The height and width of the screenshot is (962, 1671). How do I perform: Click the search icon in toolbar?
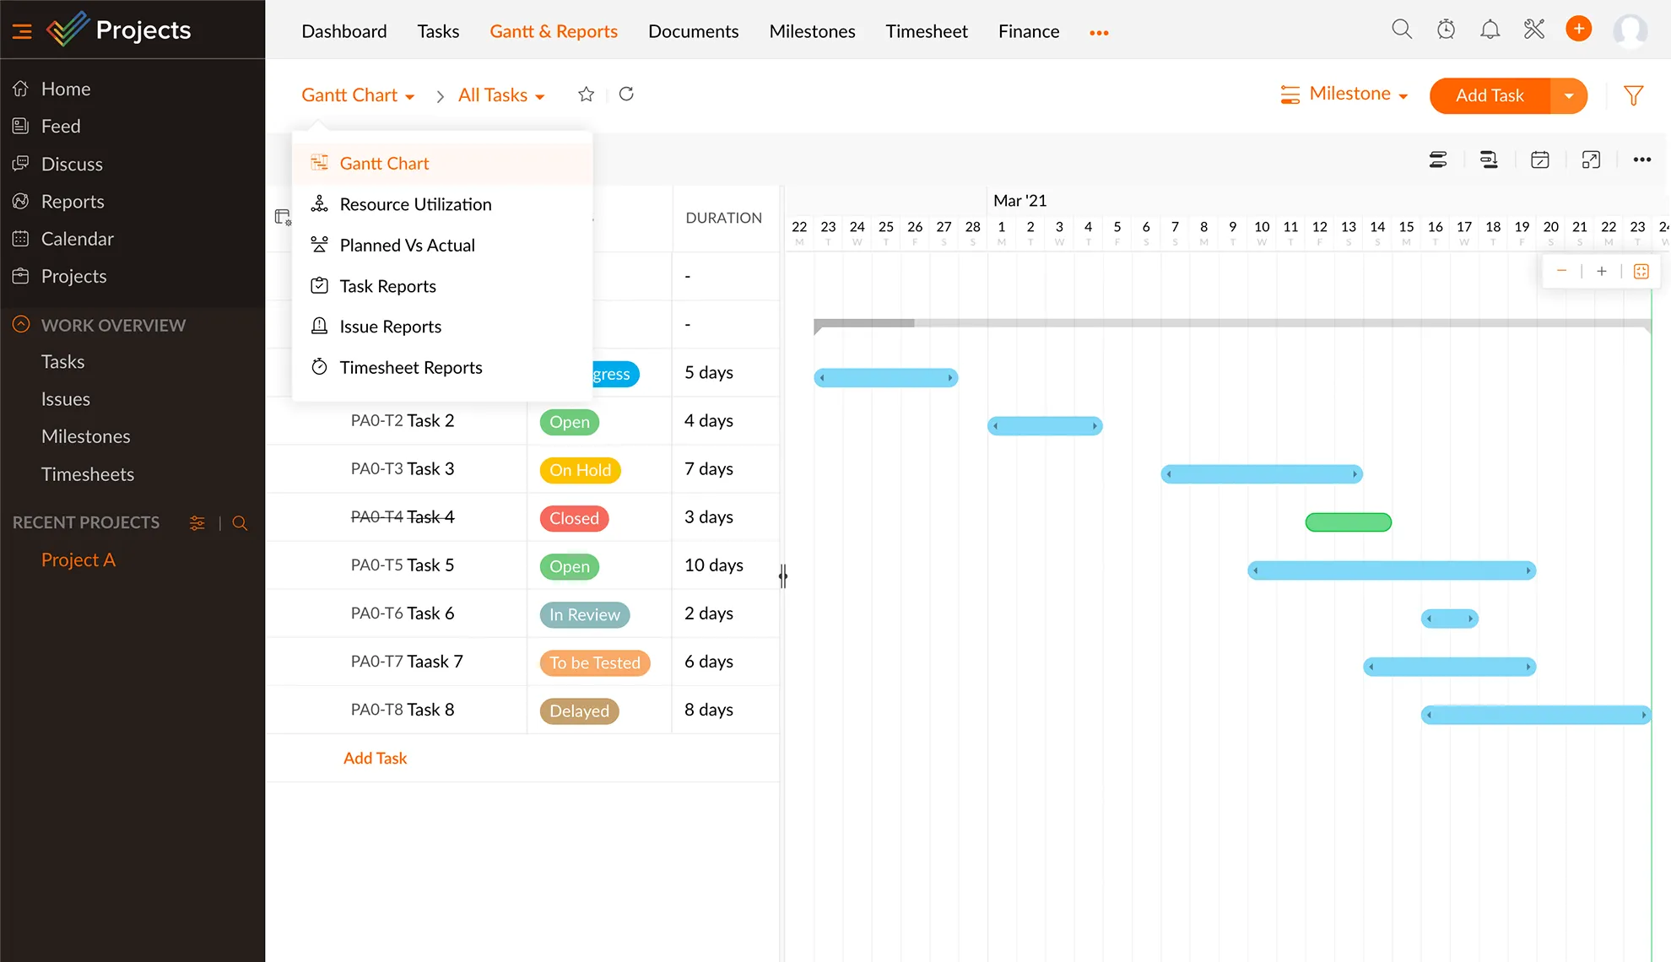click(x=1403, y=31)
